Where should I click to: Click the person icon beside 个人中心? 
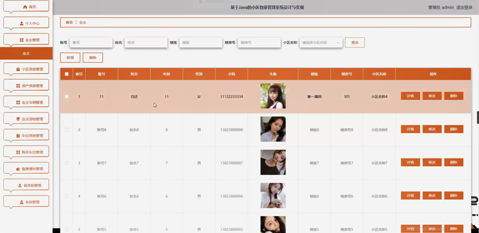click(22, 23)
